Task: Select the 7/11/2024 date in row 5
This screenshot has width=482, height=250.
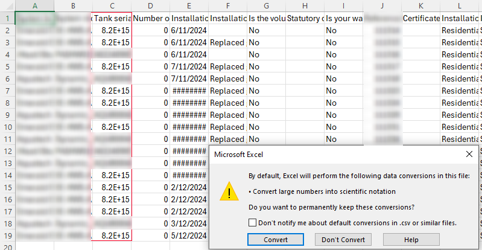Action: click(189, 66)
